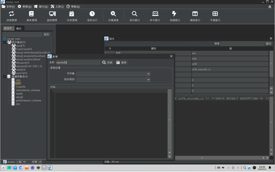Open 语句窗口 statement window icon
The height and width of the screenshot is (172, 275).
(x=134, y=16)
